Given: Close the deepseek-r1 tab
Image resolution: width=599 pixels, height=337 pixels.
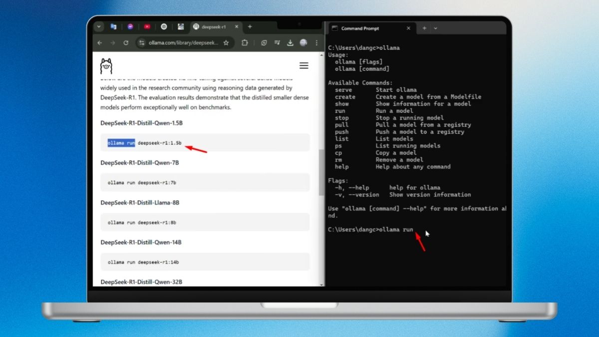Looking at the screenshot, I should 236,27.
